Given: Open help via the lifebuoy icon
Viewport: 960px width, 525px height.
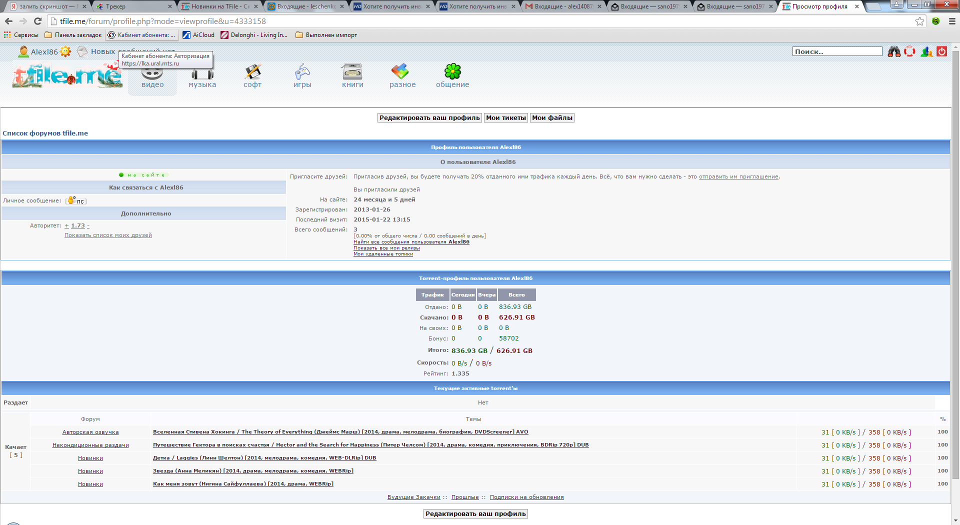Looking at the screenshot, I should click(x=909, y=51).
